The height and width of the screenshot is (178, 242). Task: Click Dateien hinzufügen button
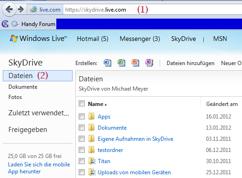tap(190, 63)
